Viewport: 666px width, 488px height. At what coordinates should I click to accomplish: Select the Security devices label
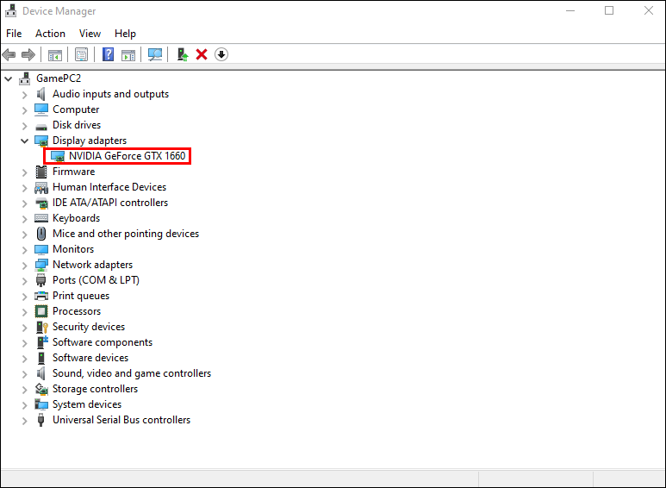coord(89,327)
